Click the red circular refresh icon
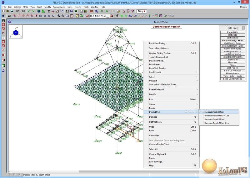Screen dimensions: 250x178 [112, 16]
